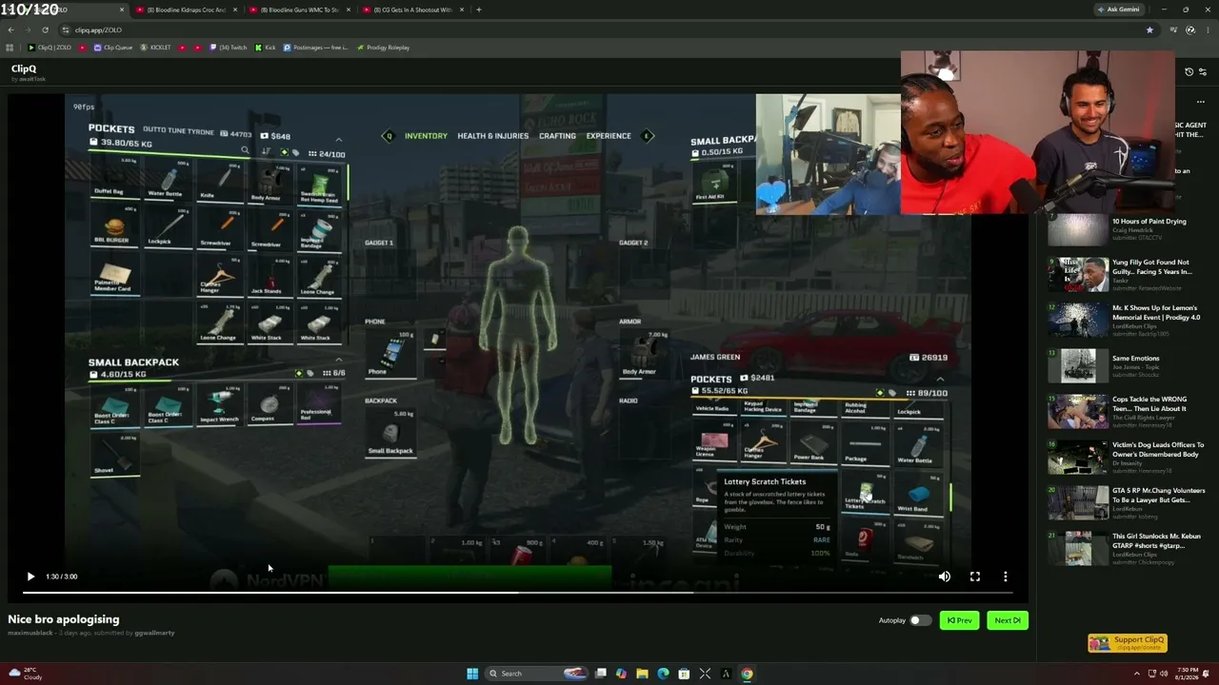The image size is (1219, 685).
Task: Click the taskbar Search box
Action: point(536,674)
